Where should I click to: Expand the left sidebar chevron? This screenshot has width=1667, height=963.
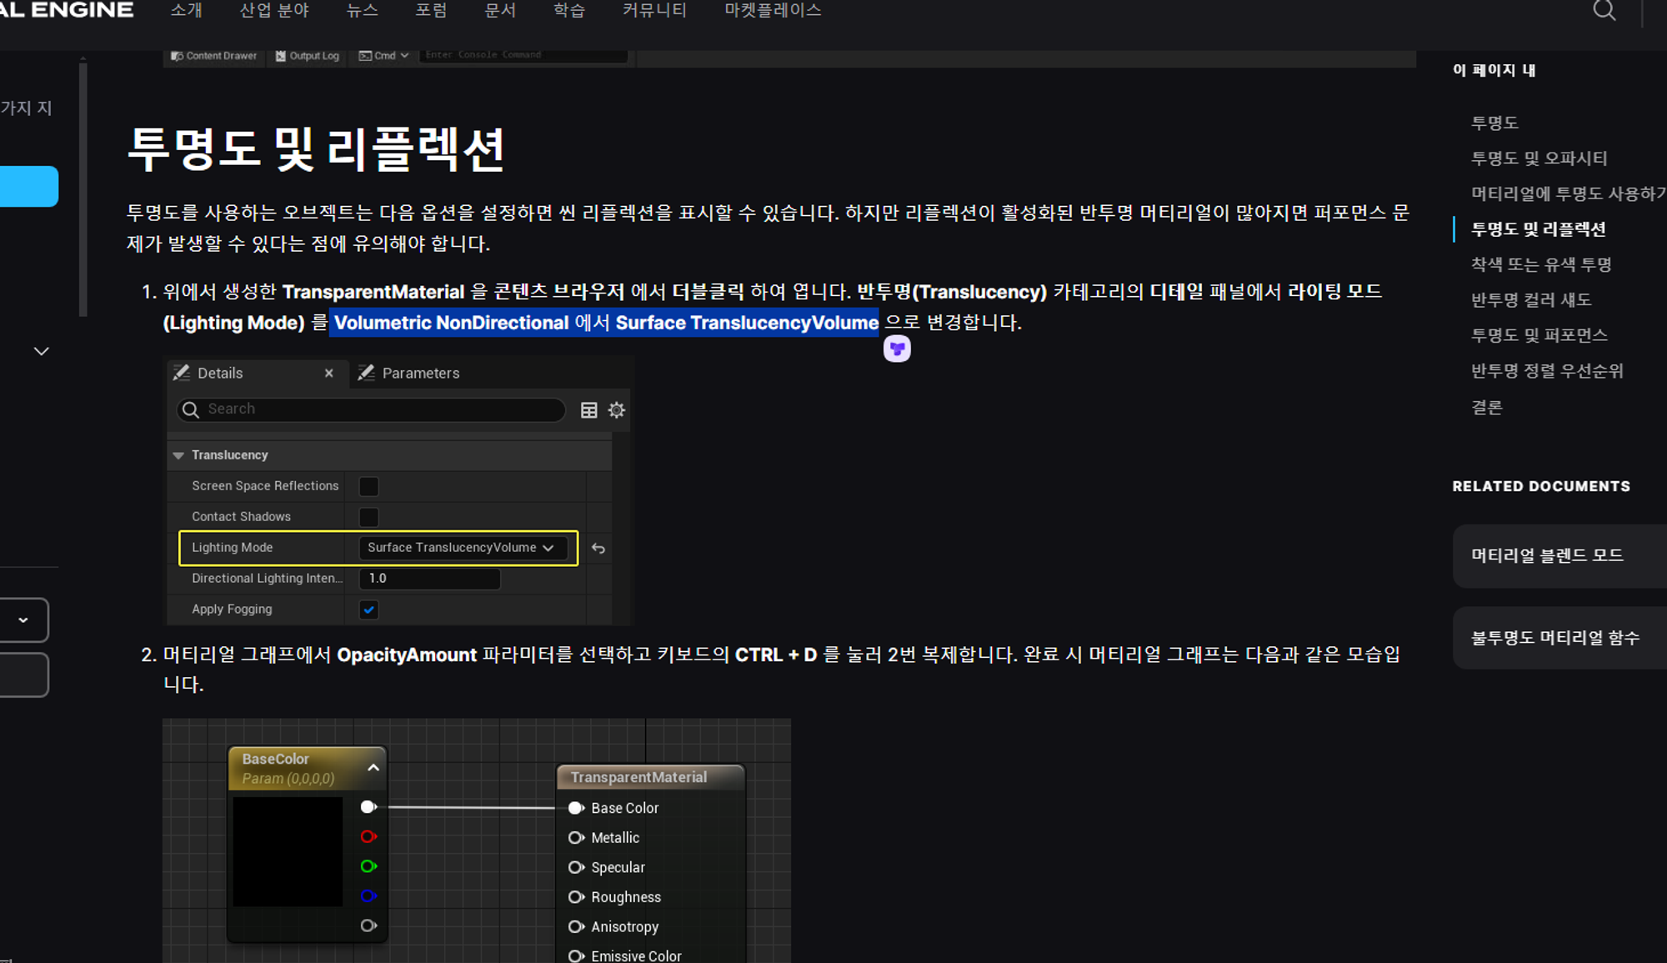coord(41,351)
